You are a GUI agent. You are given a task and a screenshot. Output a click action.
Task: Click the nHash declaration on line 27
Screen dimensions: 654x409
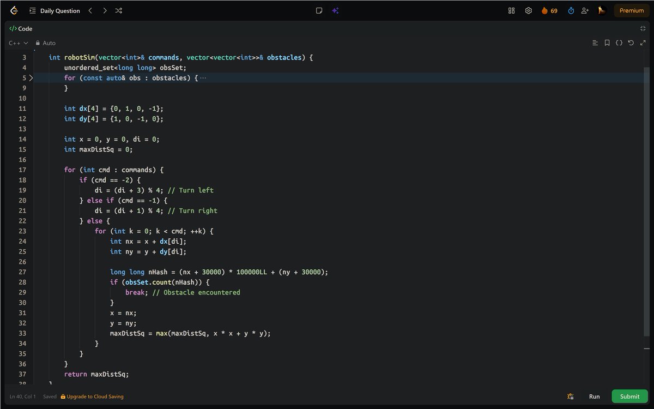point(219,272)
